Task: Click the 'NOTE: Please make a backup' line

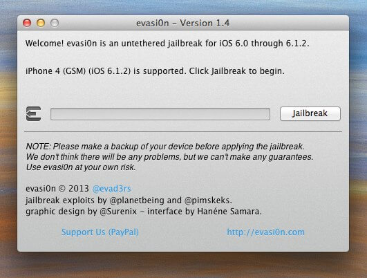Action: pyautogui.click(x=165, y=147)
